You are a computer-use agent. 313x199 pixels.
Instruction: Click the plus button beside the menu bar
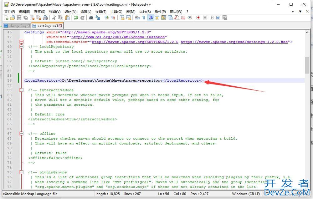293,12
